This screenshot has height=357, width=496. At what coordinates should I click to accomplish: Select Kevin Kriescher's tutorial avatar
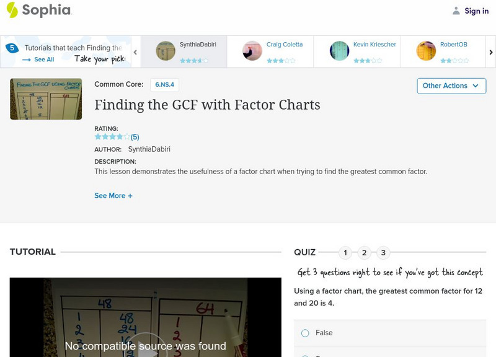[339, 51]
